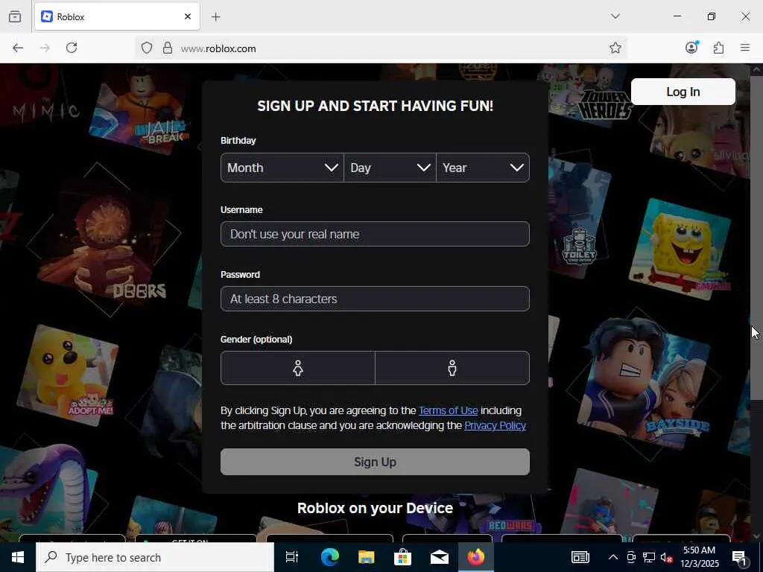Open the Month birthday dropdown
Screen dimensions: 763x572
[282, 168]
